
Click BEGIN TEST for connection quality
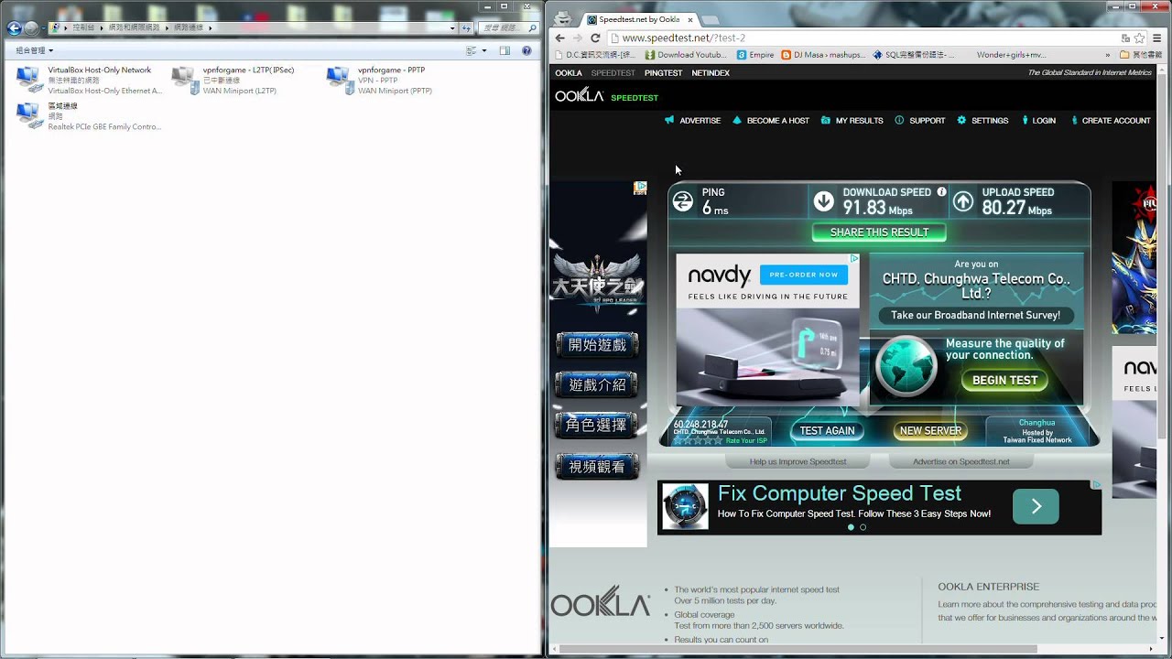[1004, 380]
